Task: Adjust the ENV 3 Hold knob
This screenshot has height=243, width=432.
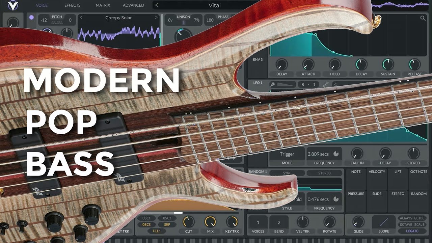Action: tap(335, 64)
